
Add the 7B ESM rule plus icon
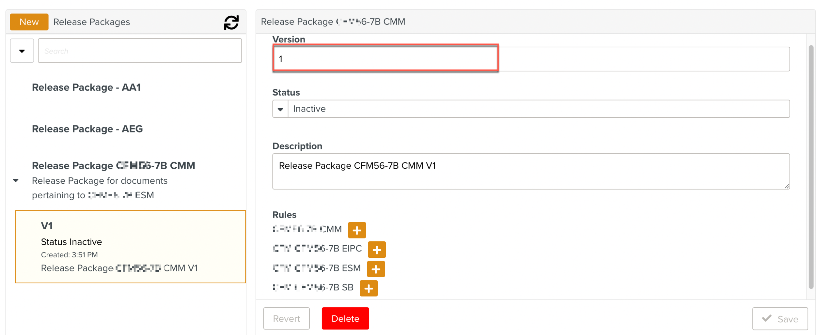point(376,269)
